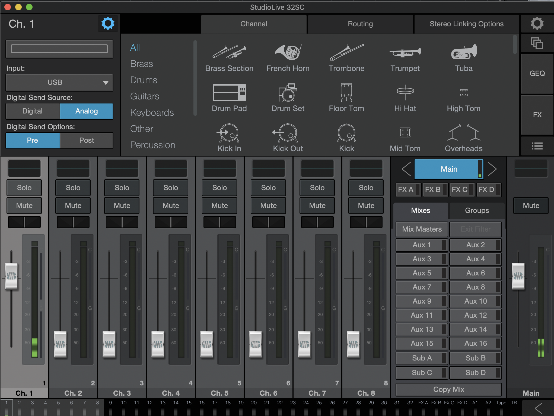Open the list view icon
The image size is (554, 416).
[x=537, y=146]
